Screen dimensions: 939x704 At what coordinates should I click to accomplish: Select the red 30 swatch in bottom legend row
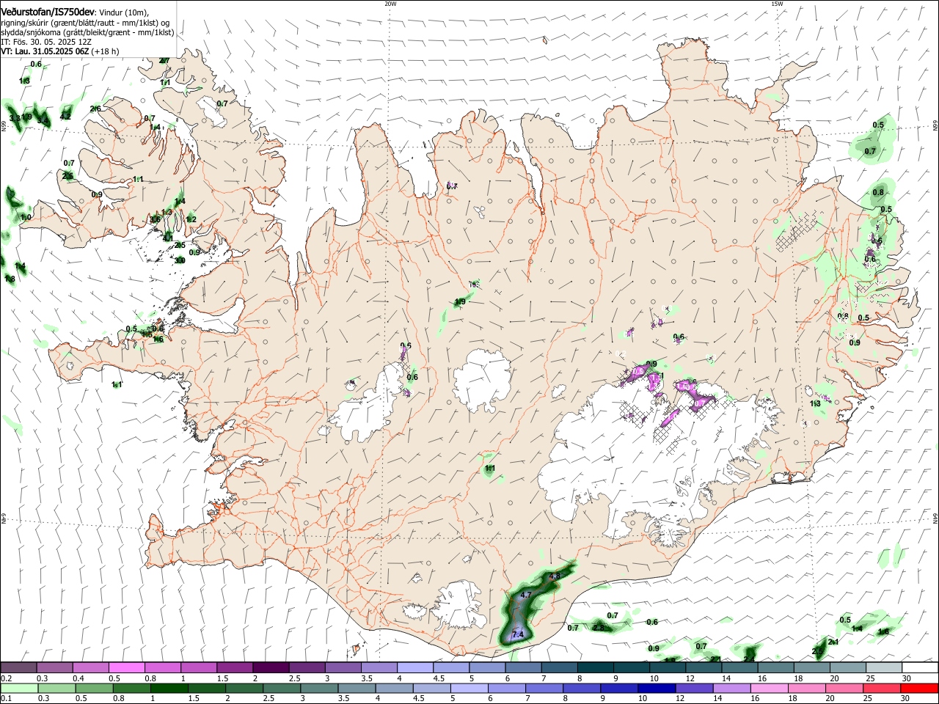[920, 688]
